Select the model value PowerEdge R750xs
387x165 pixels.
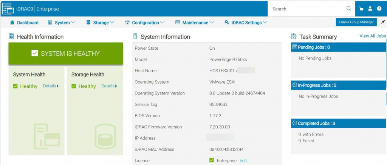pos(228,59)
